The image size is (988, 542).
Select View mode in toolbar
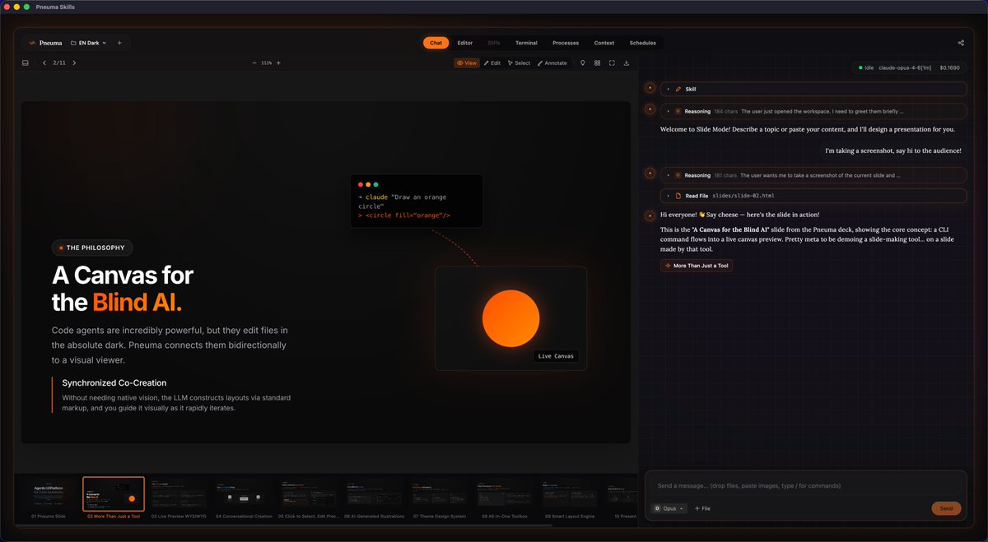coord(466,63)
